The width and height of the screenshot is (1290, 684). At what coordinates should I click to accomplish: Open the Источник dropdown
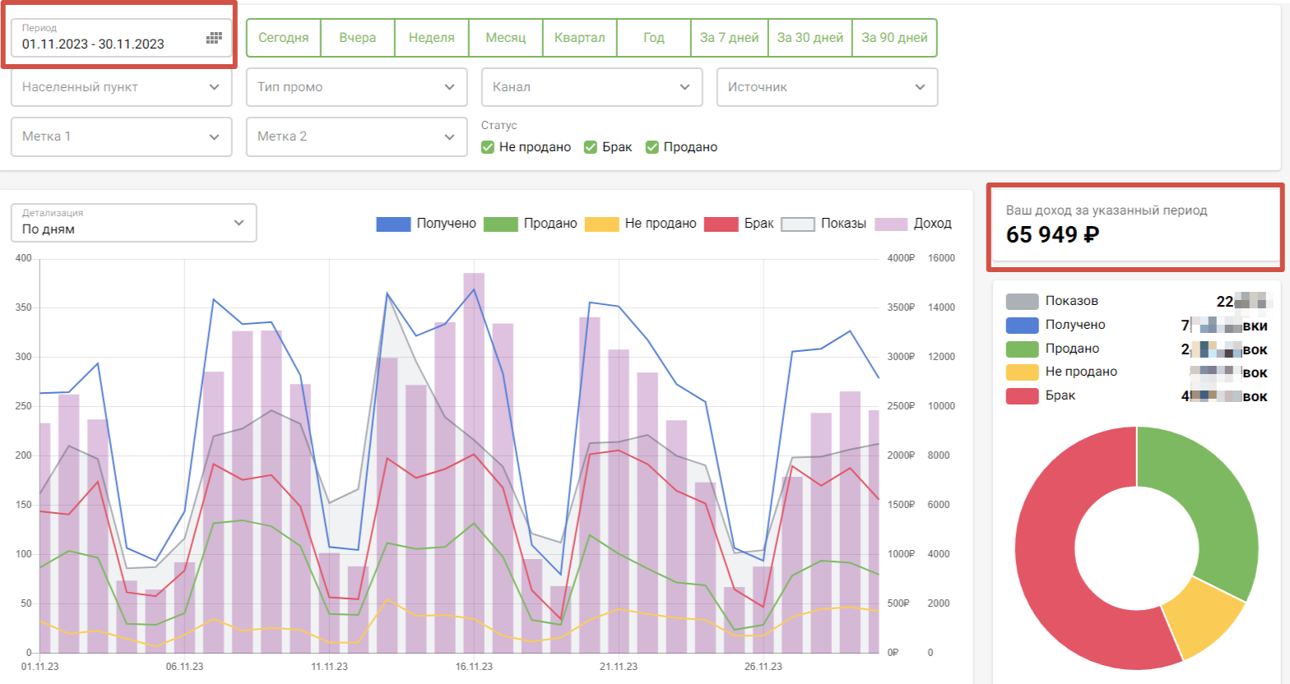point(827,87)
